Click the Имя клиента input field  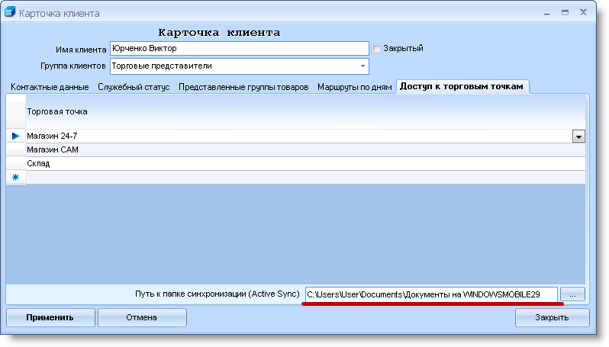[239, 49]
